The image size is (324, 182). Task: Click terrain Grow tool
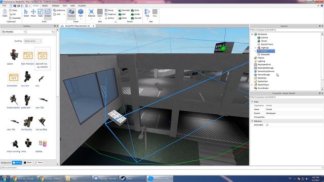tap(135, 10)
